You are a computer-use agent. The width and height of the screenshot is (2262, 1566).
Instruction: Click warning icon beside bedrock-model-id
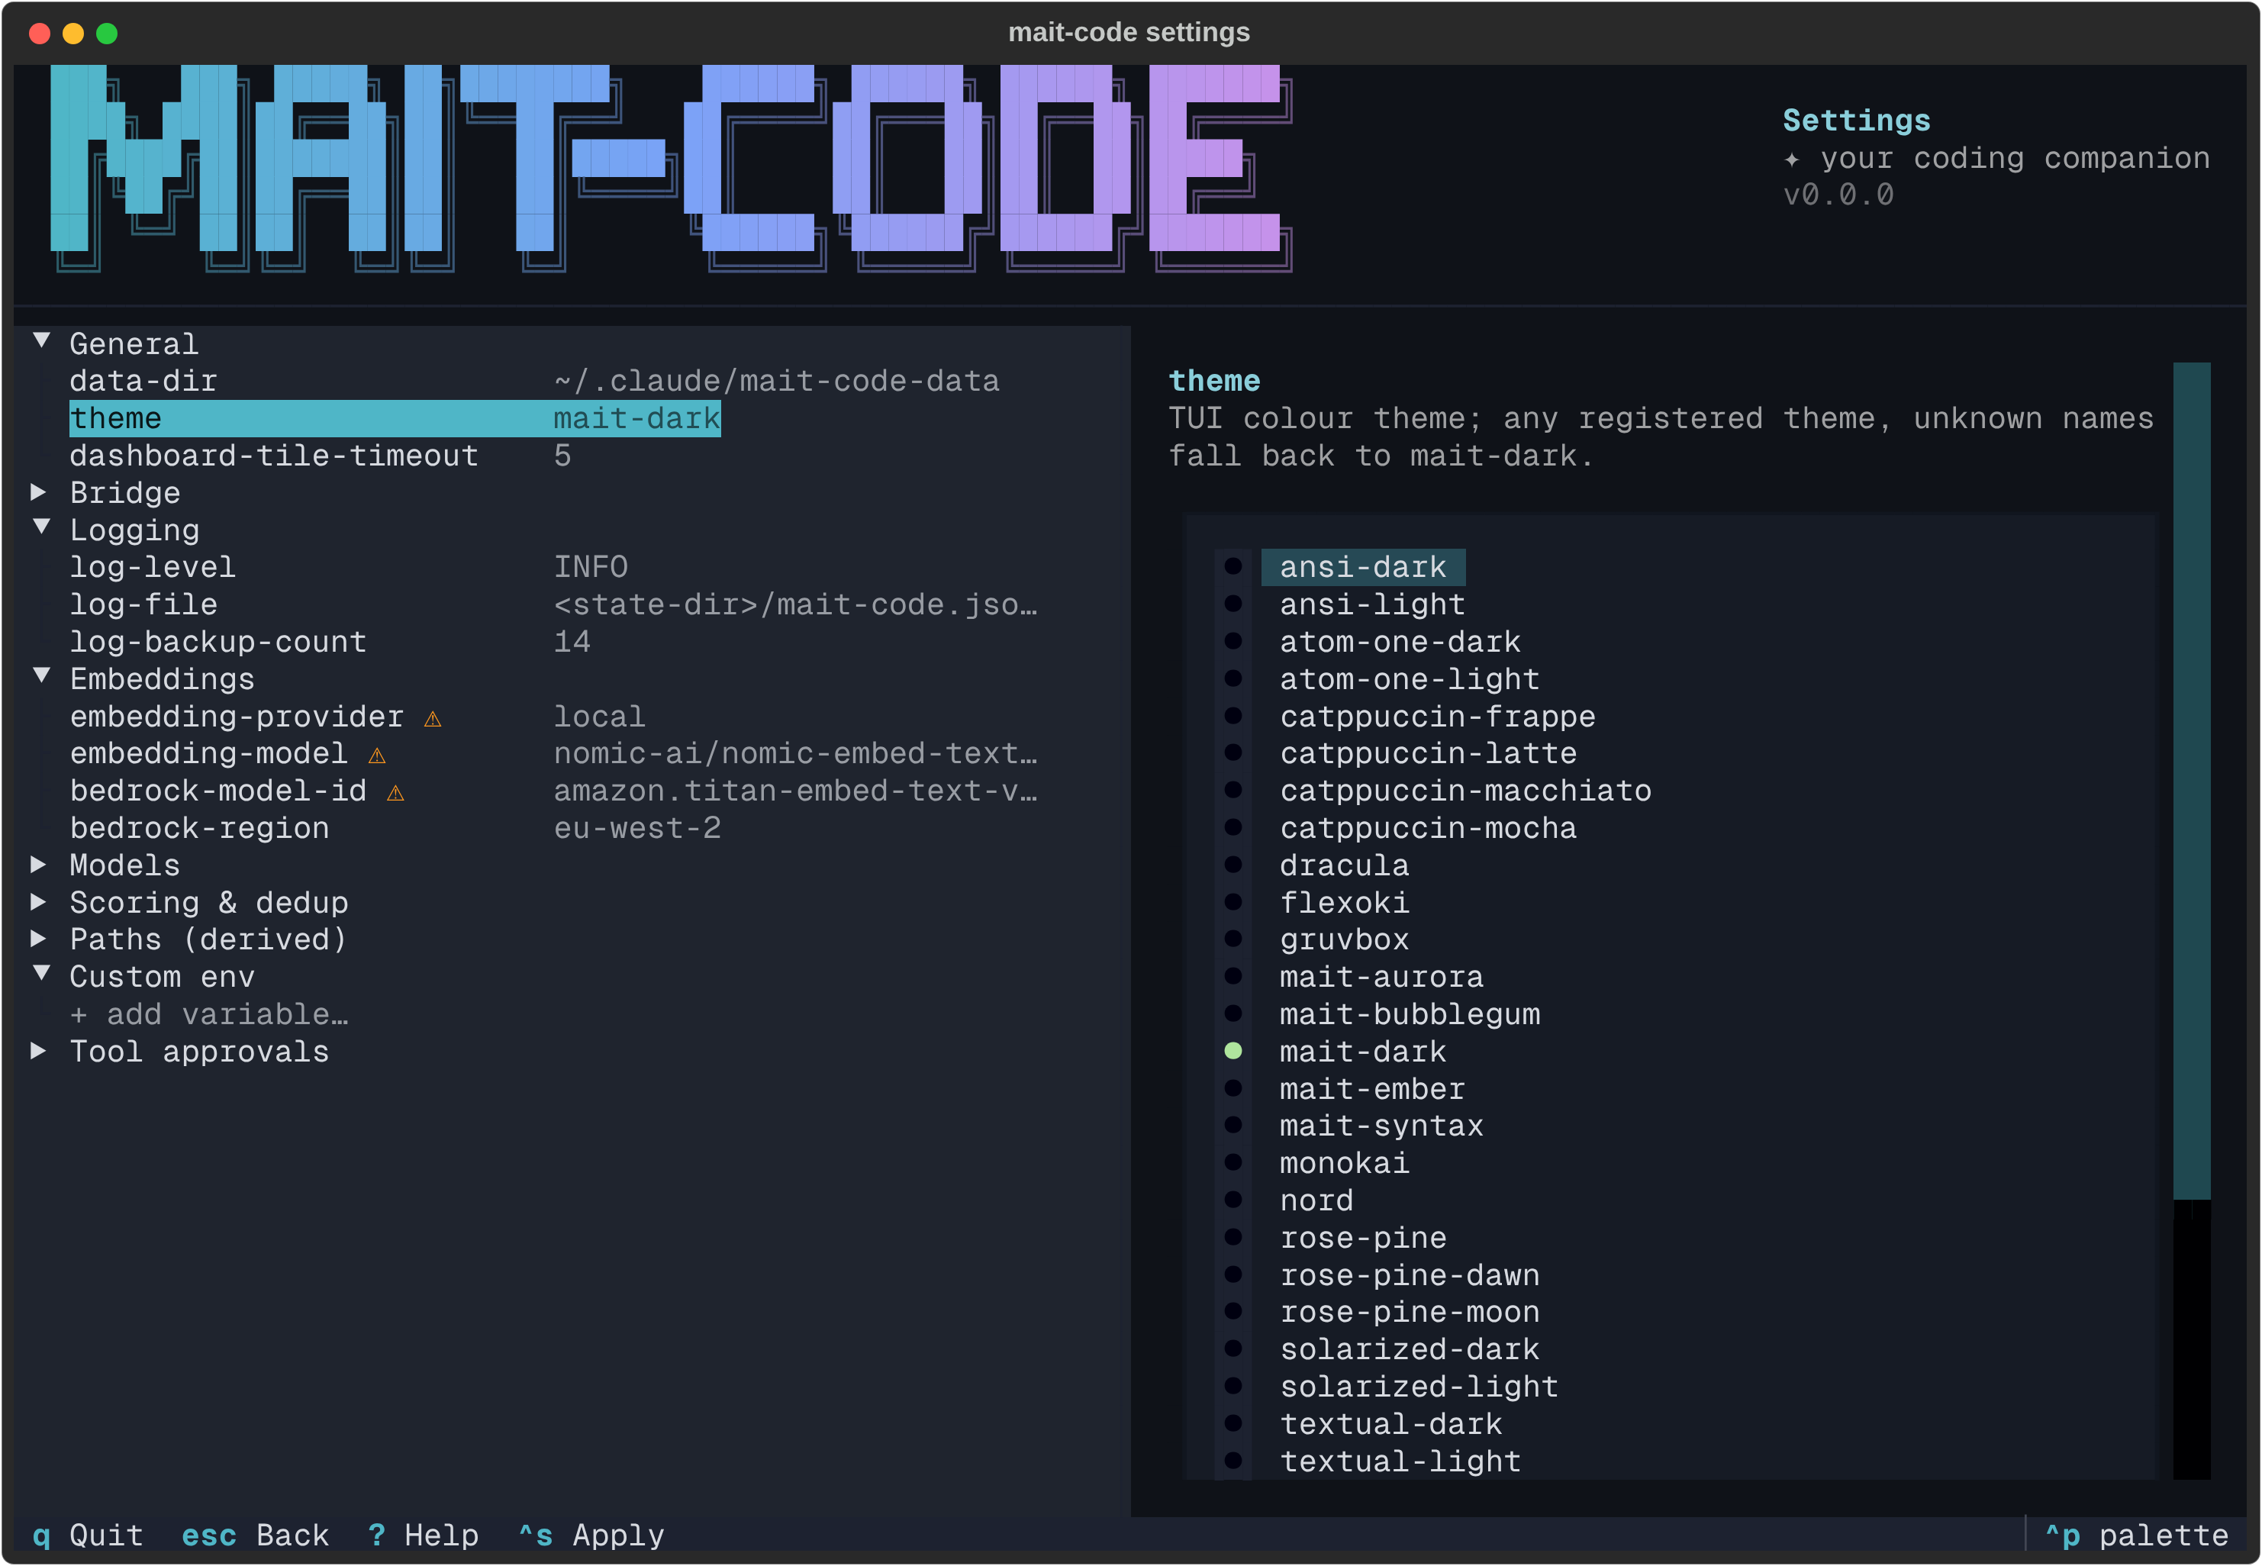pyautogui.click(x=395, y=793)
